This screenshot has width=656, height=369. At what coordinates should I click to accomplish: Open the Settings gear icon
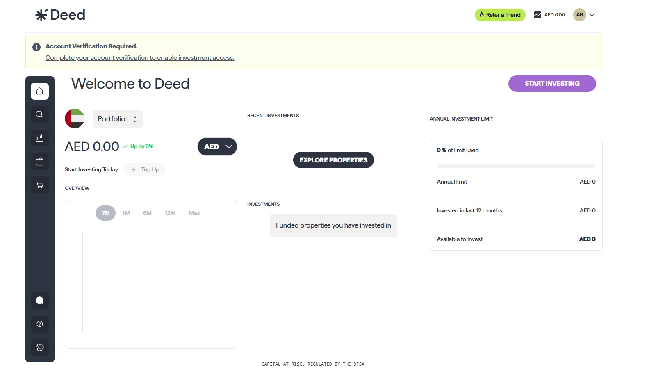(x=39, y=347)
